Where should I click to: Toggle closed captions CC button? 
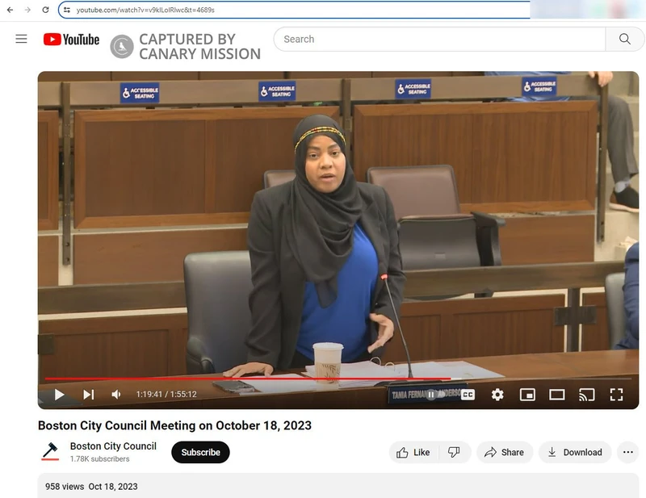[x=468, y=395]
